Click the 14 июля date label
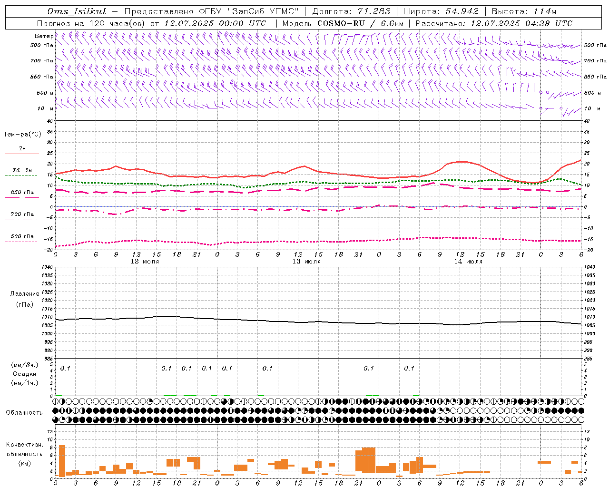The image size is (609, 487). (468, 262)
